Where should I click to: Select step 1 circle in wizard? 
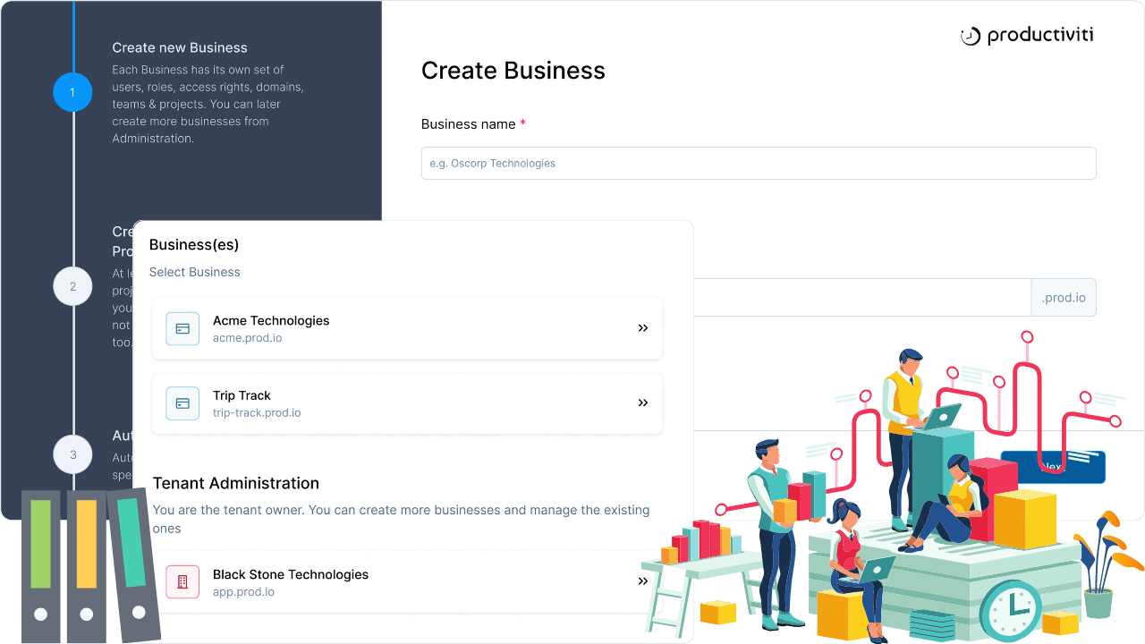(x=72, y=92)
